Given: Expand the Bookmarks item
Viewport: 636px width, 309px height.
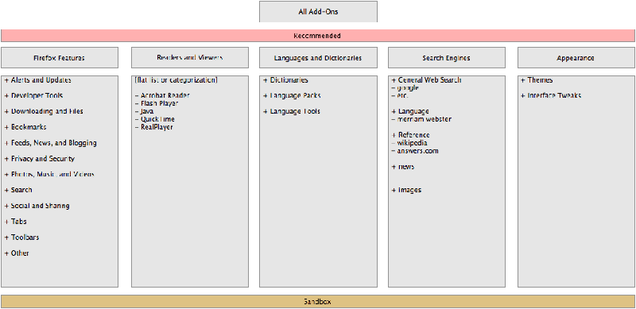Looking at the screenshot, I should [x=25, y=127].
